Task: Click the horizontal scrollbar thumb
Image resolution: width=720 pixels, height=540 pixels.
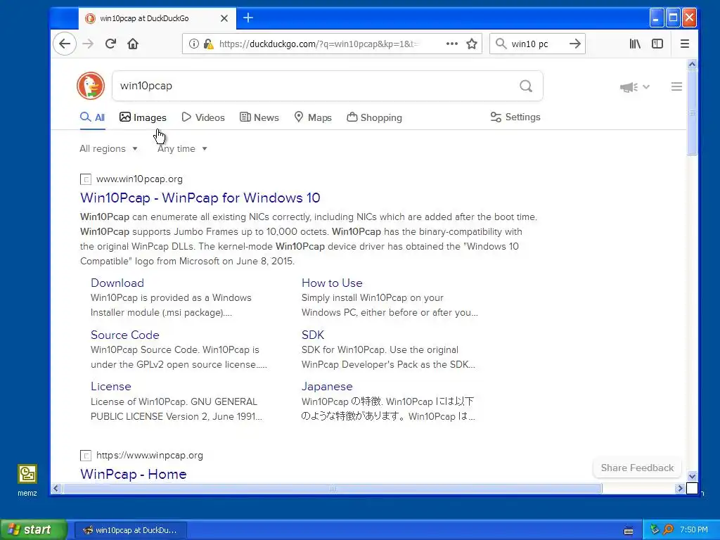Action: point(332,489)
